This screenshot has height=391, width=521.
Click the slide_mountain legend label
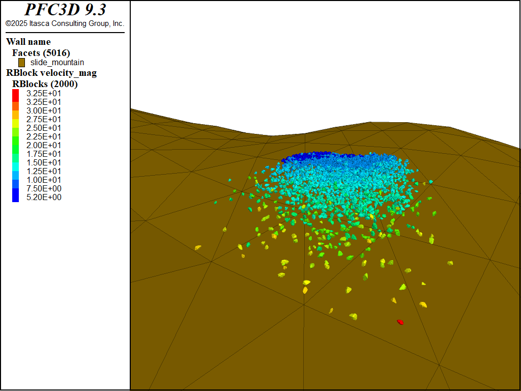tap(57, 63)
